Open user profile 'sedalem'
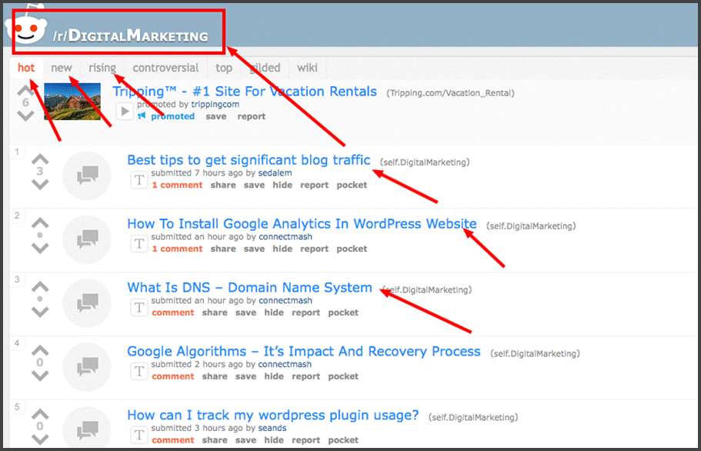This screenshot has height=451, width=701. (275, 173)
